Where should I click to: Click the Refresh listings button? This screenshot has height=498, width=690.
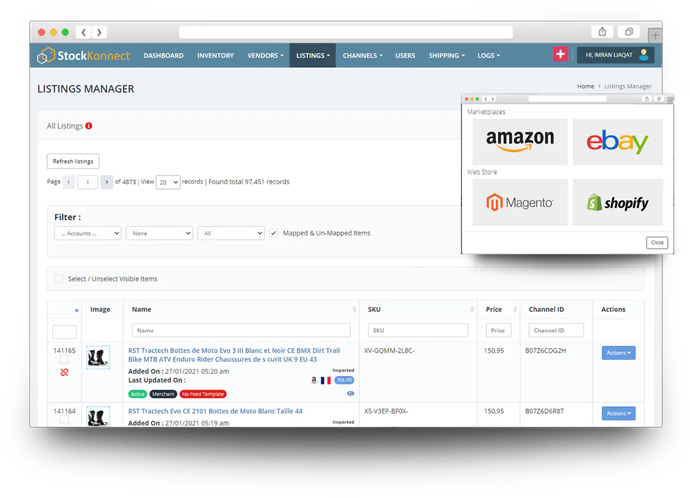[x=73, y=161]
